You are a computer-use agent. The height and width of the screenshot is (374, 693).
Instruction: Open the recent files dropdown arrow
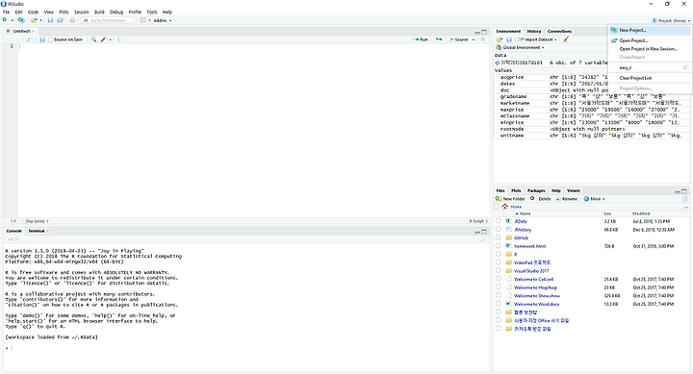(x=40, y=21)
